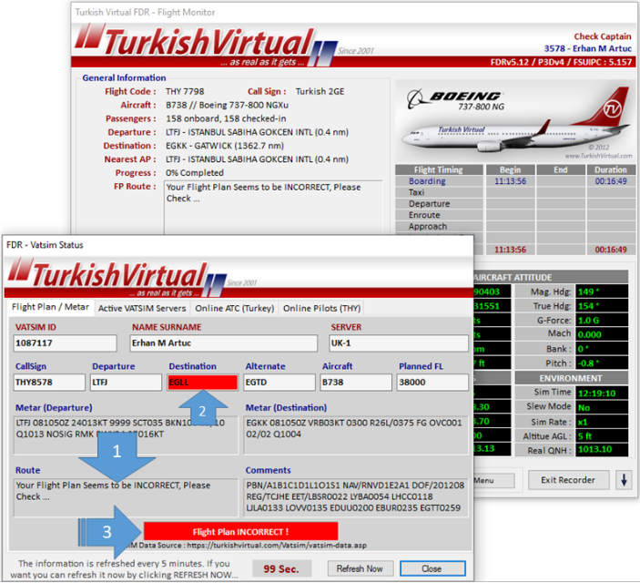The image size is (640, 583).
Task: Open the Online ATC (Turkey) tab
Action: tap(234, 309)
